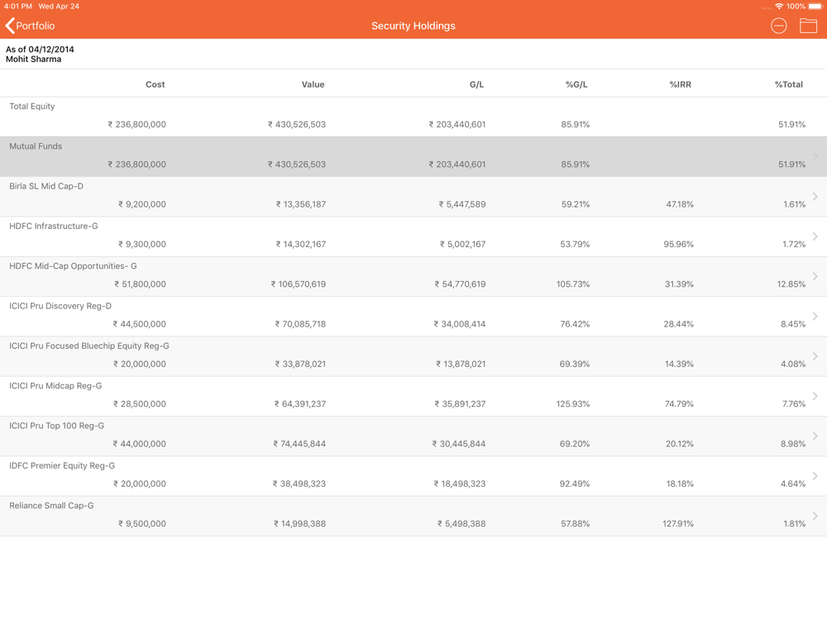Tap the 4:01 PM clock
The height and width of the screenshot is (620, 827).
pyautogui.click(x=18, y=7)
